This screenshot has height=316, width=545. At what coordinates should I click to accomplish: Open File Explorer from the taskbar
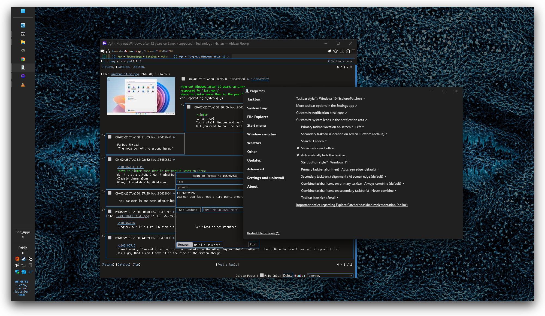(23, 42)
